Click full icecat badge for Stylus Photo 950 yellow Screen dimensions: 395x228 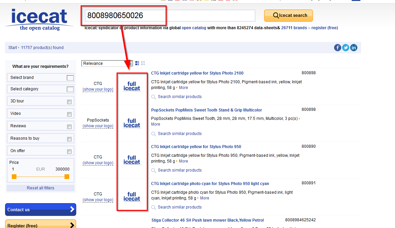pos(132,160)
